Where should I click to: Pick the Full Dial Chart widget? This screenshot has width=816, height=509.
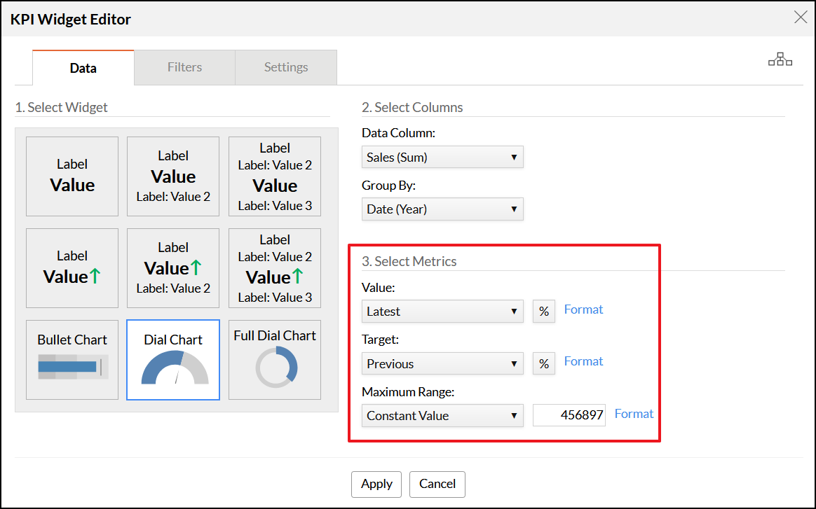275,360
